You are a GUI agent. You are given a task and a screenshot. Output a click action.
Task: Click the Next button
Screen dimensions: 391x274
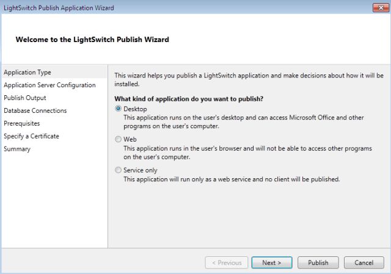(271, 262)
